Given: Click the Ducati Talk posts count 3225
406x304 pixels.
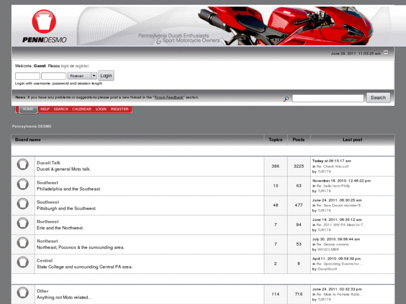Looking at the screenshot, I should coord(299,166).
